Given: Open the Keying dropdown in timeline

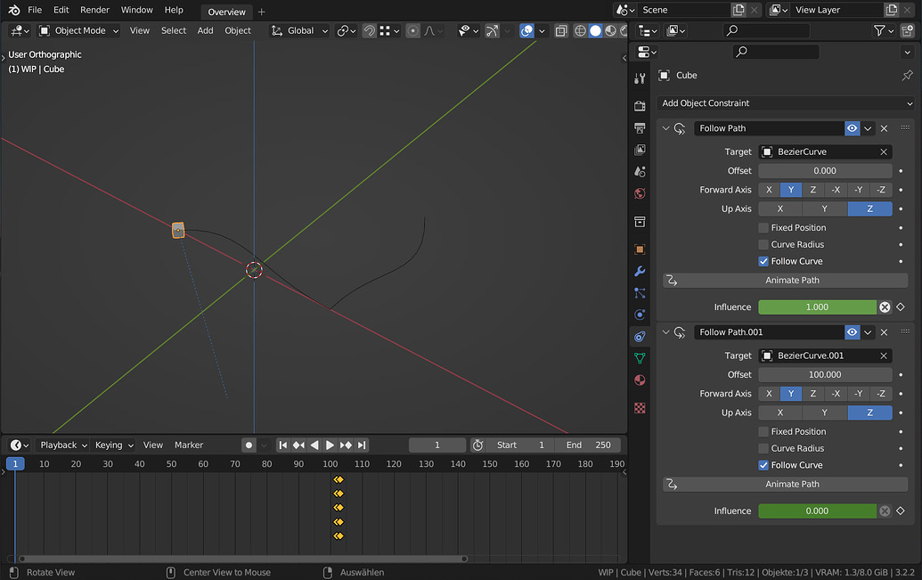Looking at the screenshot, I should click(114, 445).
